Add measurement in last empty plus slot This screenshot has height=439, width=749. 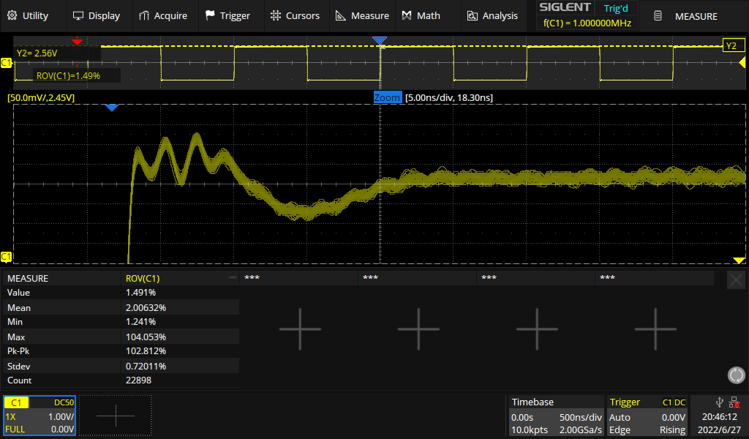pyautogui.click(x=655, y=329)
